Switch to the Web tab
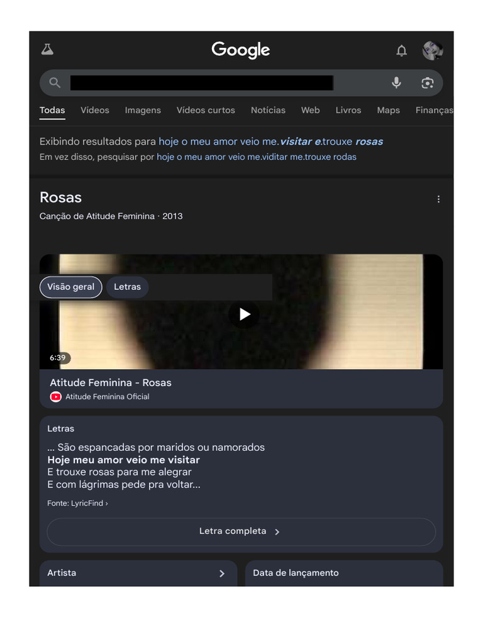 point(311,110)
